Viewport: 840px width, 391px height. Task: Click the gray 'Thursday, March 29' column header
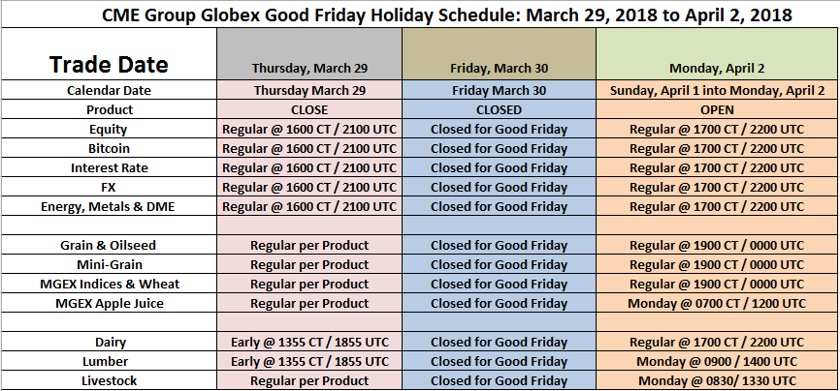[x=308, y=68]
